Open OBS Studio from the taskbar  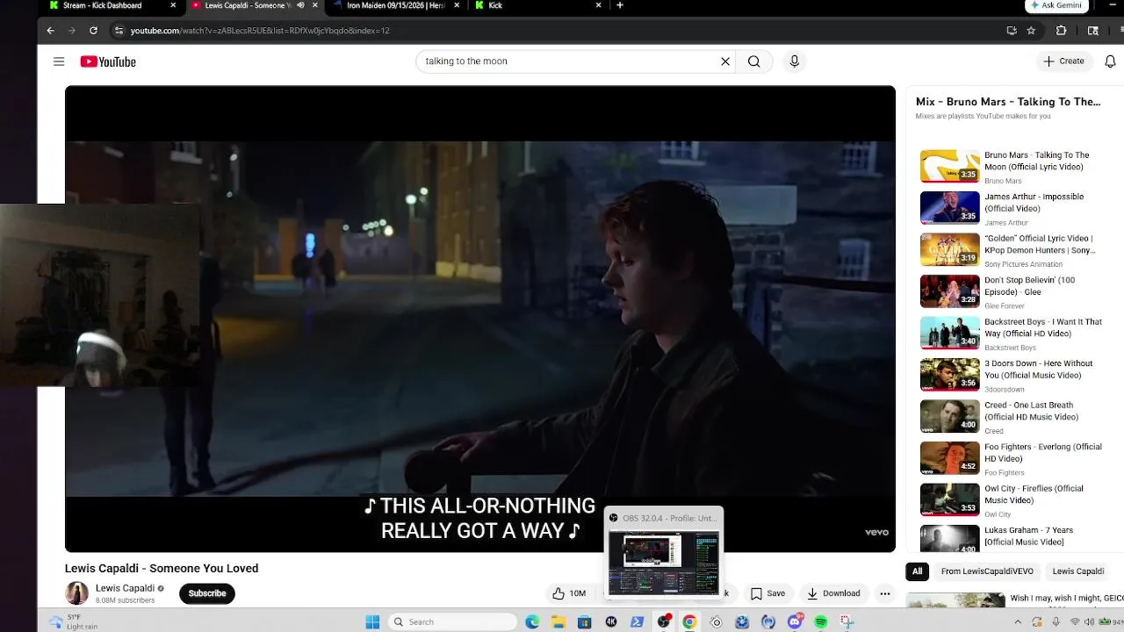[x=664, y=621]
